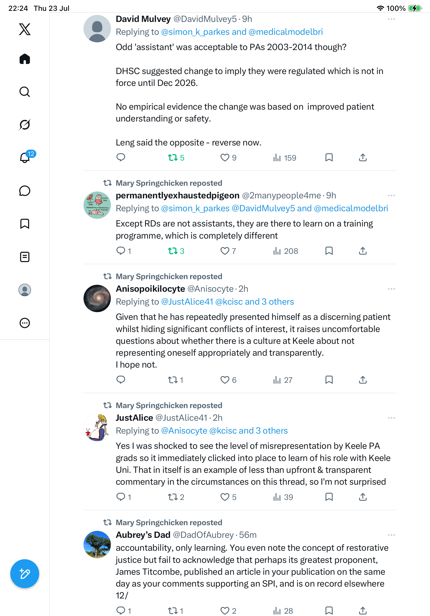Open more options on David Mulvey's tweet
The width and height of the screenshot is (430, 616).
391,19
